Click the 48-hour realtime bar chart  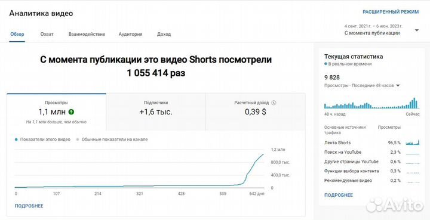371,103
